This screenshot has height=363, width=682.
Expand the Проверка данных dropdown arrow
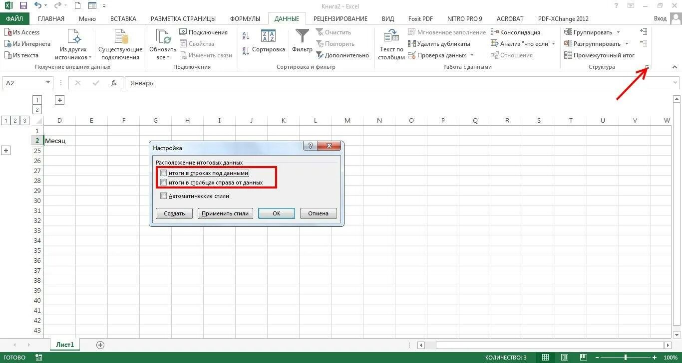pyautogui.click(x=472, y=55)
